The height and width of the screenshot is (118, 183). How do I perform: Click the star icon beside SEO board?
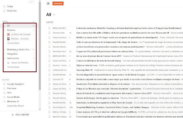pyautogui.click(x=4, y=93)
